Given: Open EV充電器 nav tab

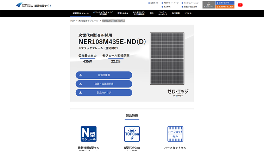Looking at the screenshot, I should click(176, 13).
